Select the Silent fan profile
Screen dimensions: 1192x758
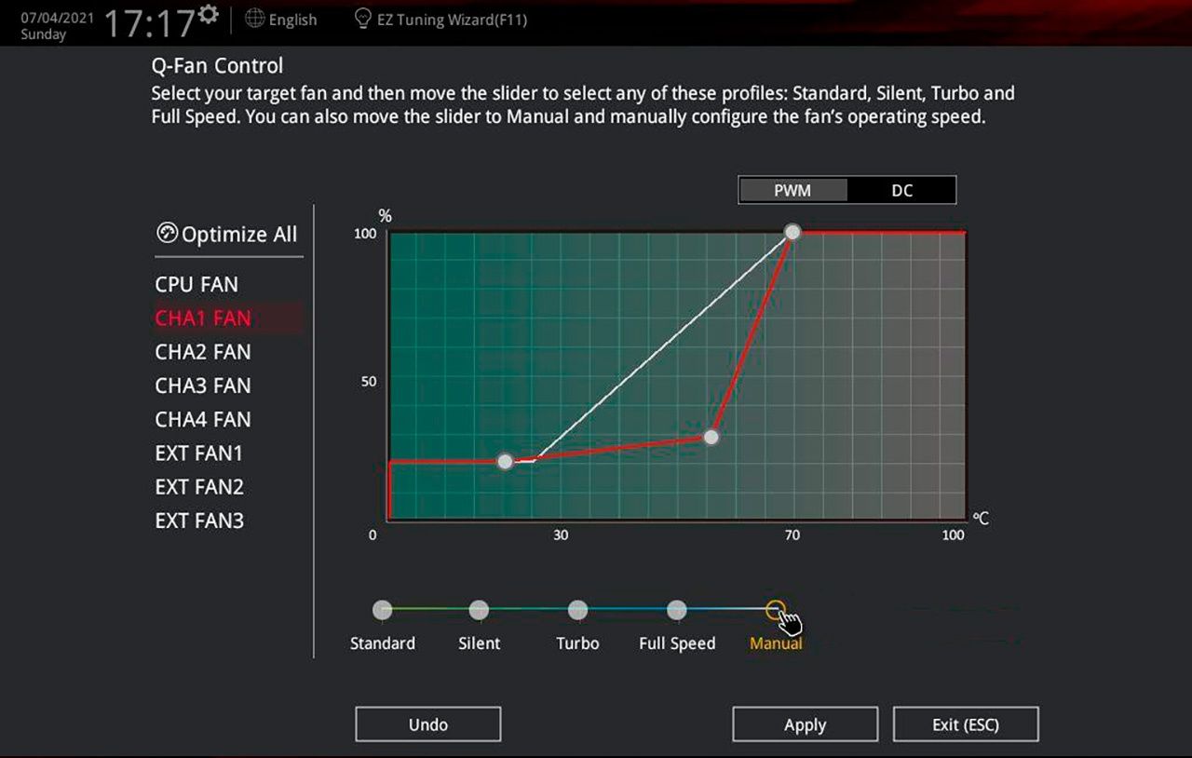tap(479, 610)
